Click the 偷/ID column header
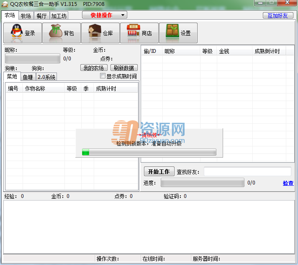This screenshot has height=265, width=298. click(152, 51)
